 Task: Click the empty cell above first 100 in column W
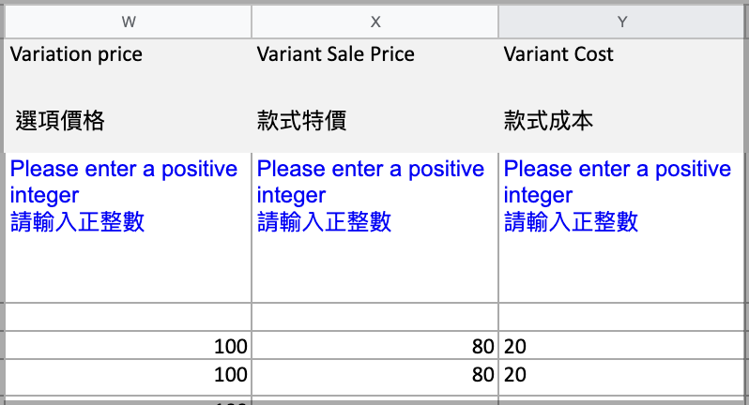tap(128, 317)
